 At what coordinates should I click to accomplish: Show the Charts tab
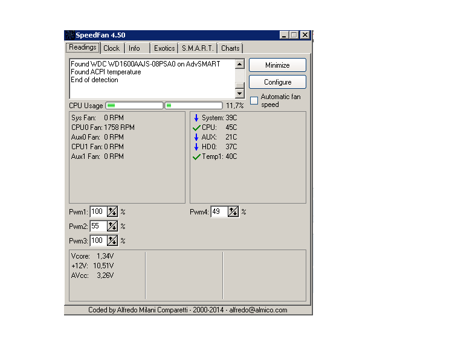click(x=230, y=48)
